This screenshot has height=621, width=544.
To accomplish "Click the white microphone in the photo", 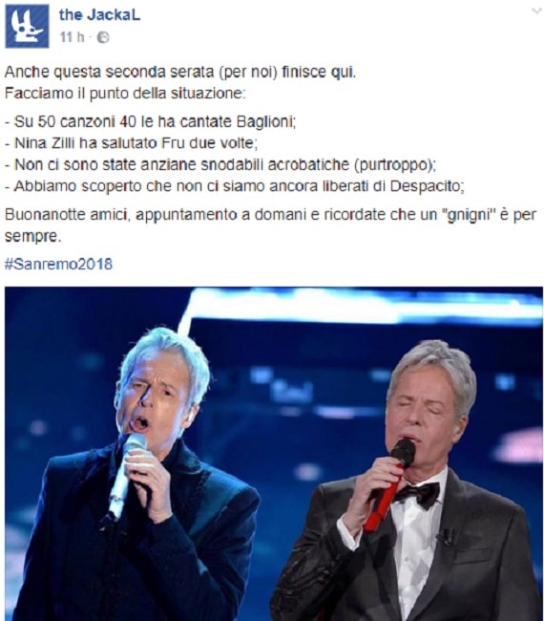I will point(126,475).
